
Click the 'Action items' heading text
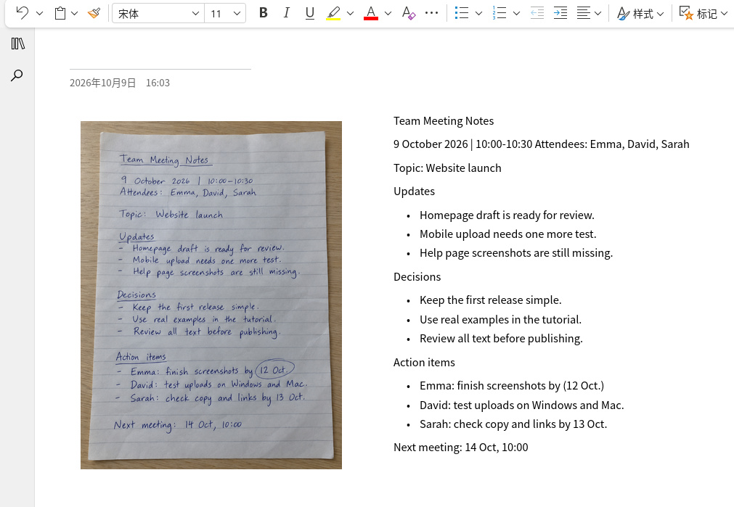pos(424,363)
